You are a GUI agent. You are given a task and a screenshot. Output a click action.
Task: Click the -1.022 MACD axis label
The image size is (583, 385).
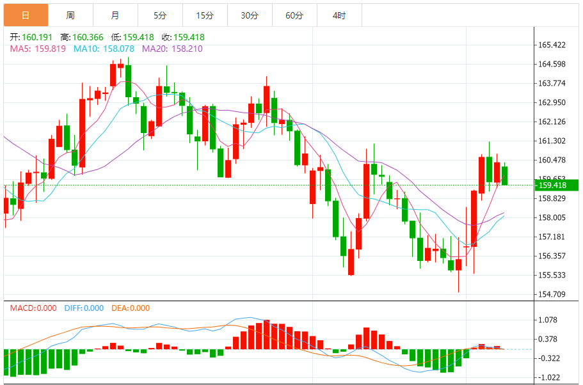[548, 377]
